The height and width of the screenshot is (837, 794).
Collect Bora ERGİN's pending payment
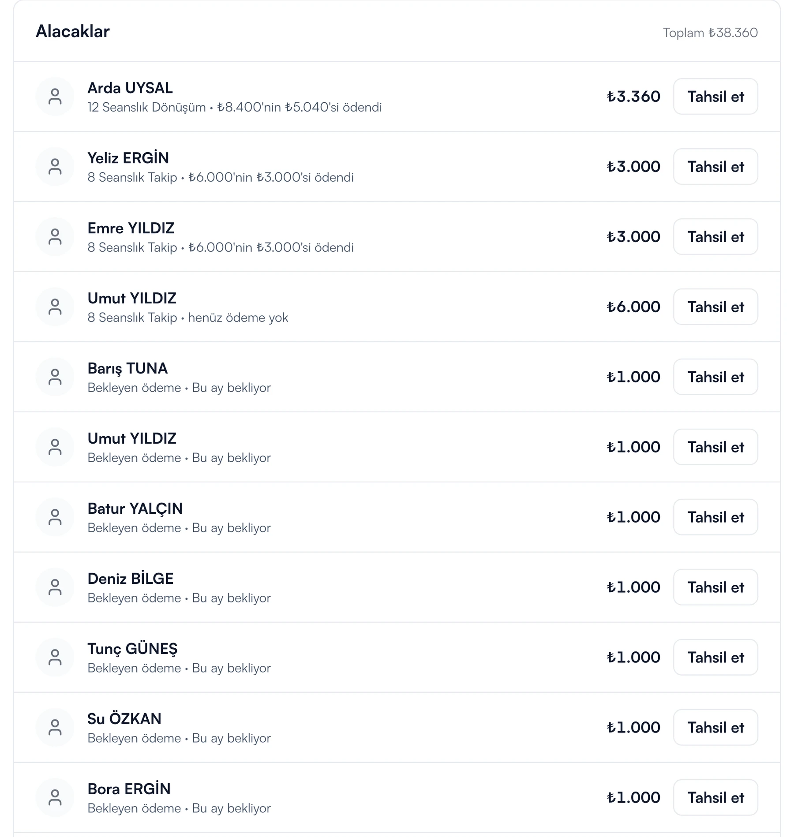tap(715, 798)
